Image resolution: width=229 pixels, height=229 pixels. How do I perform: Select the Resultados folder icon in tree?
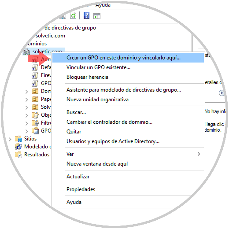pyautogui.click(x=18, y=155)
